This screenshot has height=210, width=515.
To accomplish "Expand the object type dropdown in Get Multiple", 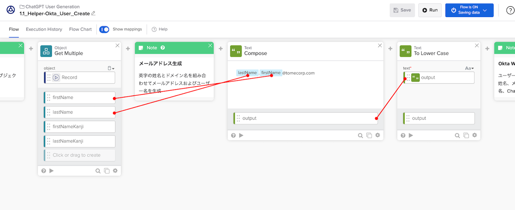I will click(x=111, y=68).
